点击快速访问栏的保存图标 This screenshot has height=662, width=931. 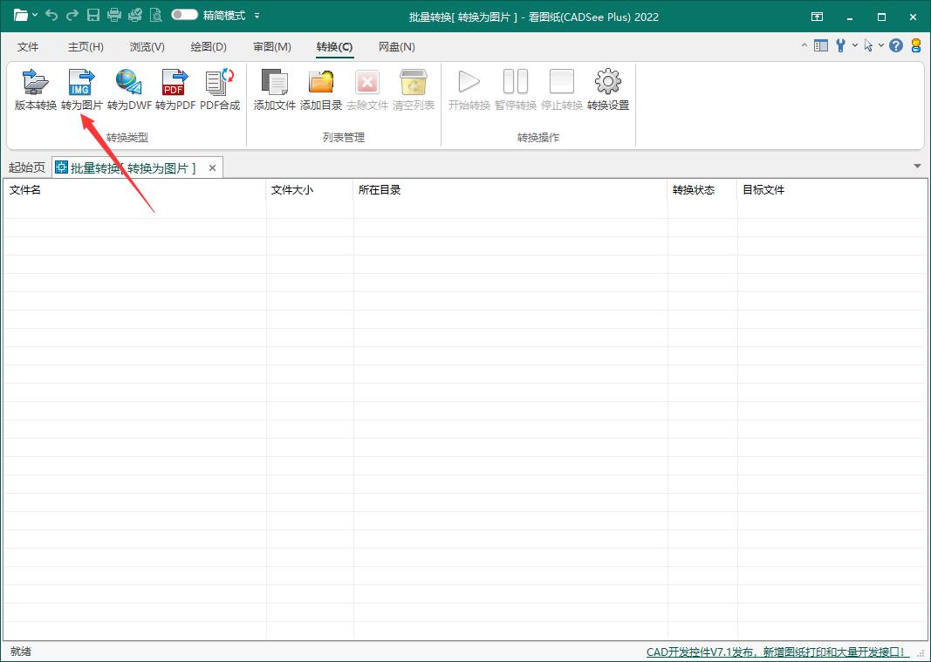(x=93, y=16)
